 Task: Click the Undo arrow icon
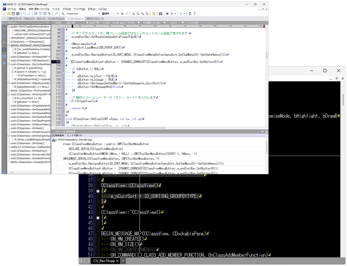pos(24,14)
